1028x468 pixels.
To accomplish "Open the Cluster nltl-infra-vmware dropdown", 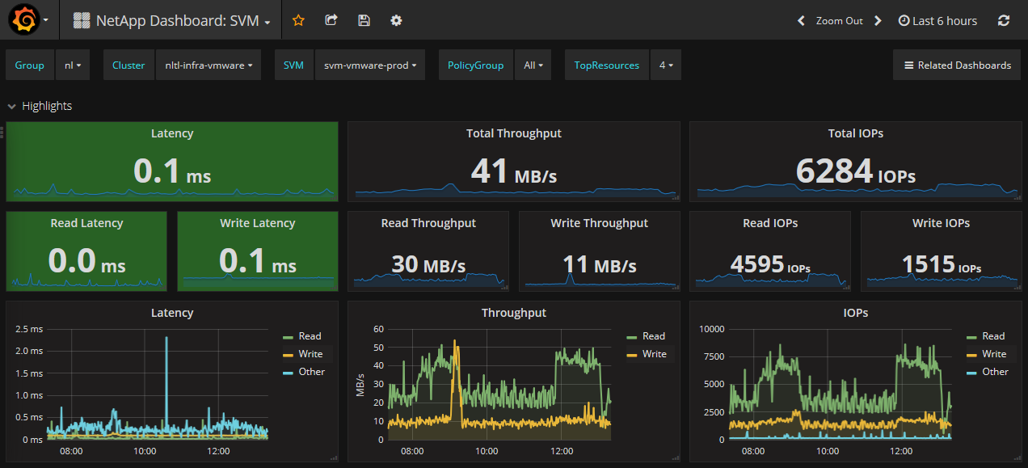I will tap(208, 65).
